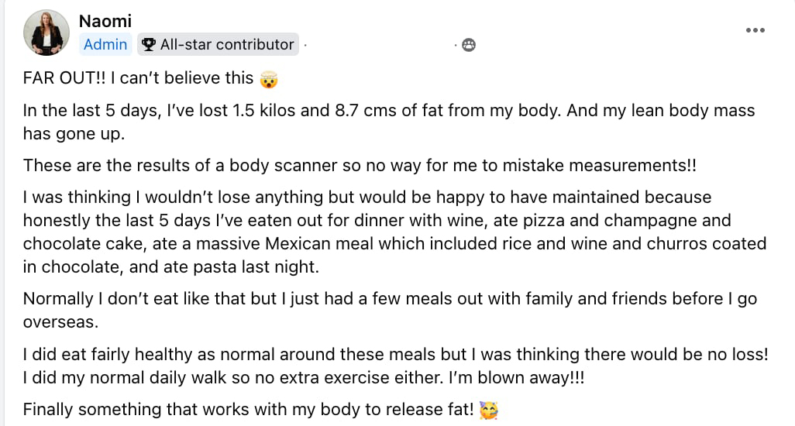The height and width of the screenshot is (426, 795).
Task: Click the exploding head emoji
Action: (x=269, y=78)
